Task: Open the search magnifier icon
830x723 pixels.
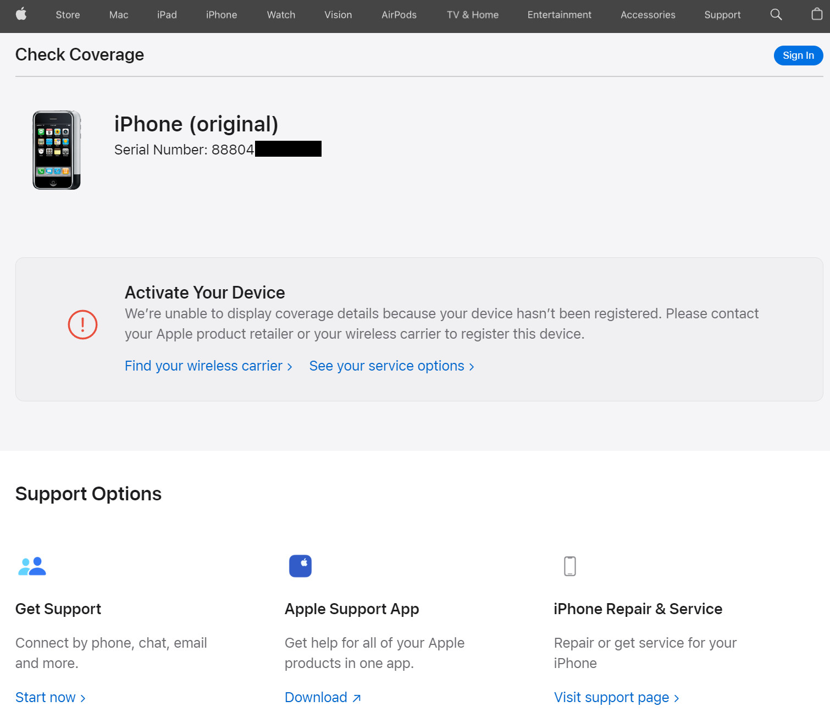Action: pyautogui.click(x=776, y=15)
